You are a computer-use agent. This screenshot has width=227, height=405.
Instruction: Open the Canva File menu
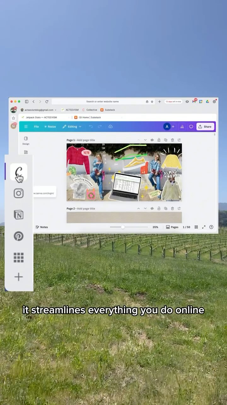(x=36, y=127)
